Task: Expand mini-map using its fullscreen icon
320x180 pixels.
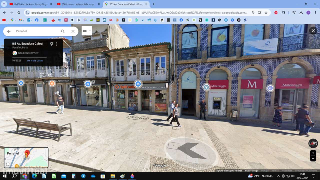Action: (7, 164)
